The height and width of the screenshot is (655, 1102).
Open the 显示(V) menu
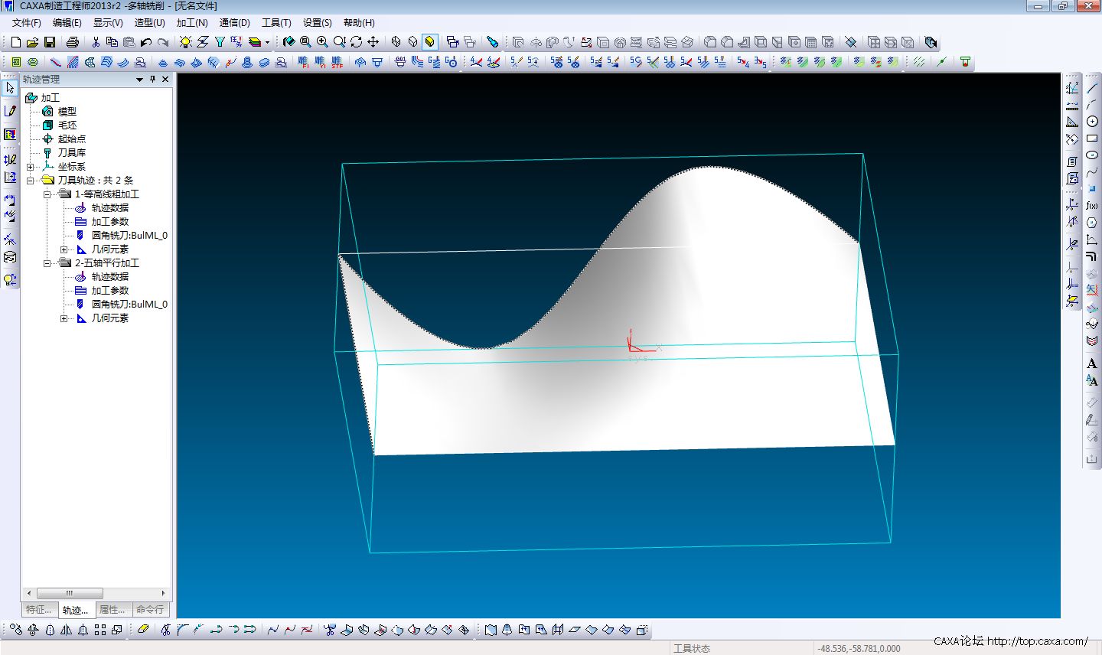(x=108, y=23)
